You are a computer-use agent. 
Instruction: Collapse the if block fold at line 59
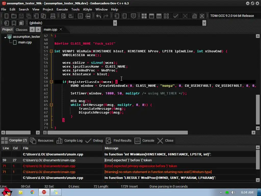51,82
